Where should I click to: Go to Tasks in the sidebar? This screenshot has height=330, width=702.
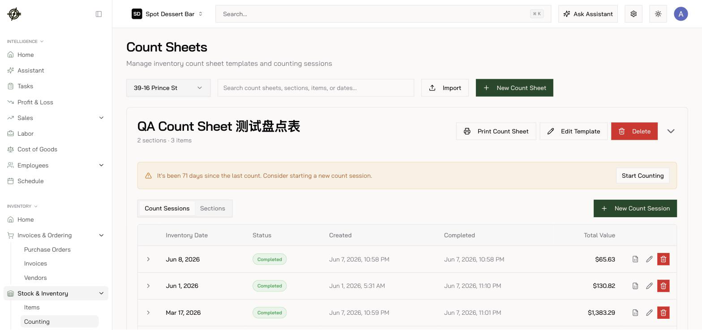point(56,86)
